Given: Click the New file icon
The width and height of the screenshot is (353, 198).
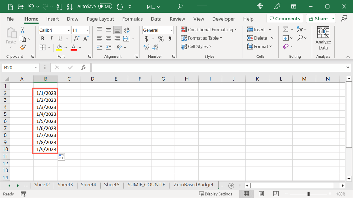Looking at the screenshot, I should [x=10, y=7].
